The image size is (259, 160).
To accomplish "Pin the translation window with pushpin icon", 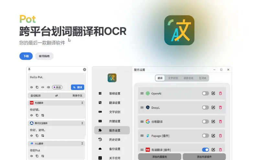I will pyautogui.click(x=29, y=69).
